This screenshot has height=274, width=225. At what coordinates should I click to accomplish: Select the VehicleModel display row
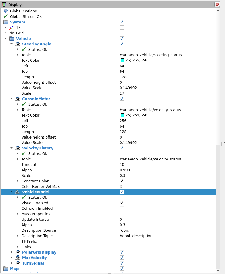pyautogui.click(x=108, y=192)
